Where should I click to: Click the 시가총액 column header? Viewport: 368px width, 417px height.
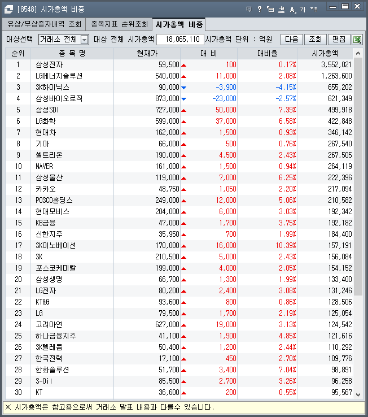coord(325,54)
